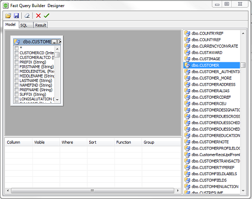Image resolution: width=252 pixels, height=199 pixels.
Task: Click the table list scrollbar thumb
Action: (243, 65)
